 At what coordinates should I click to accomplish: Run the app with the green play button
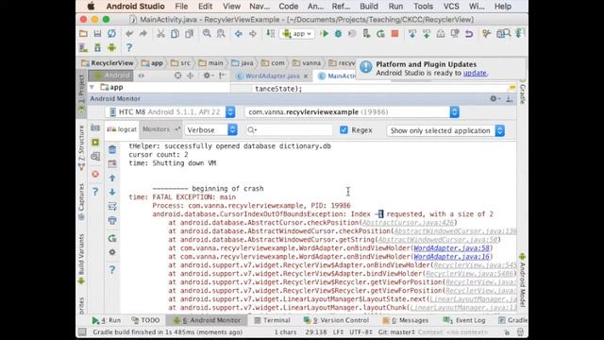325,34
